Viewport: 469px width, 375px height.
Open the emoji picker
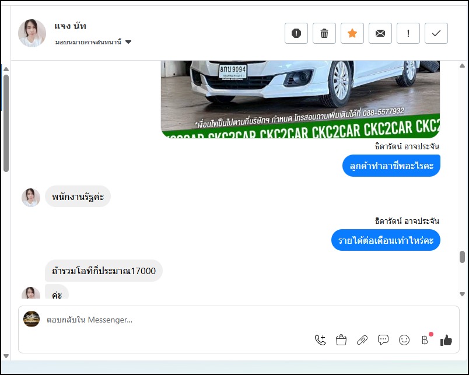point(404,340)
